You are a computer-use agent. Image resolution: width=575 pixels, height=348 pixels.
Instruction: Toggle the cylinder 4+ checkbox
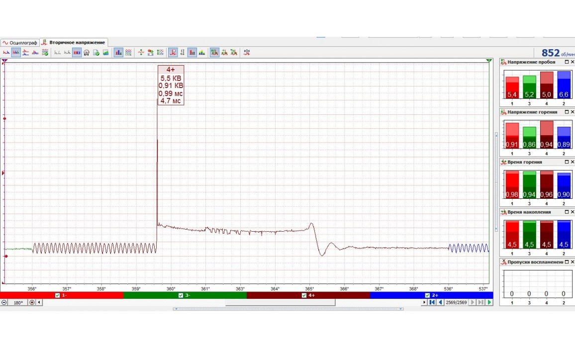[304, 295]
